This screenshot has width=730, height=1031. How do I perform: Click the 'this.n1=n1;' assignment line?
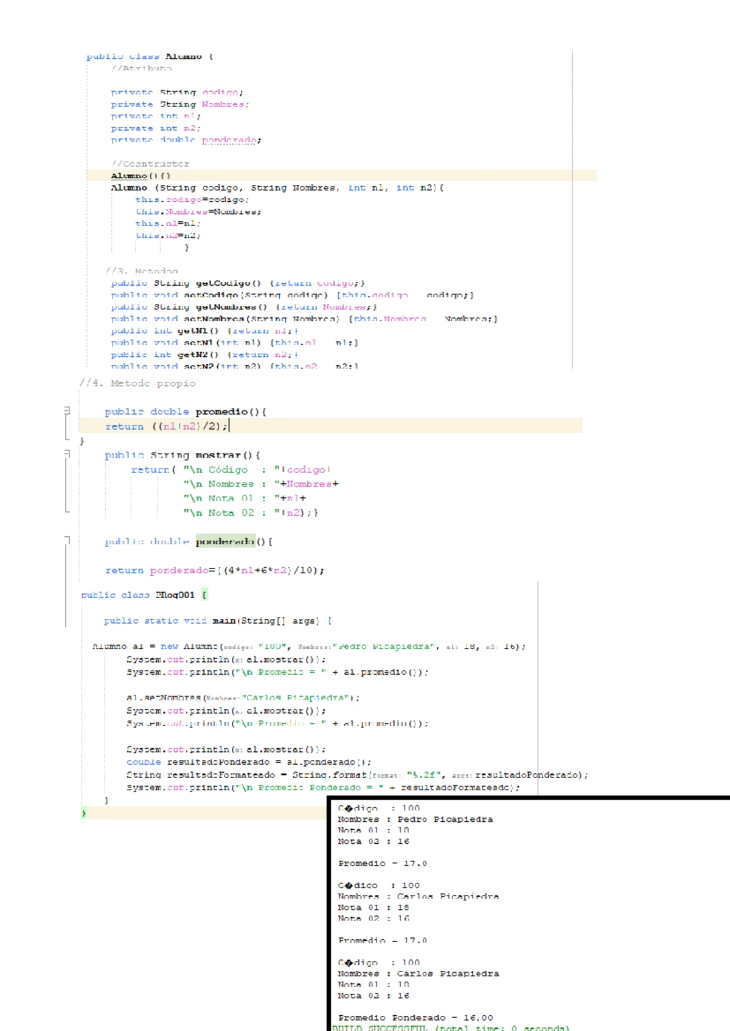pos(168,223)
